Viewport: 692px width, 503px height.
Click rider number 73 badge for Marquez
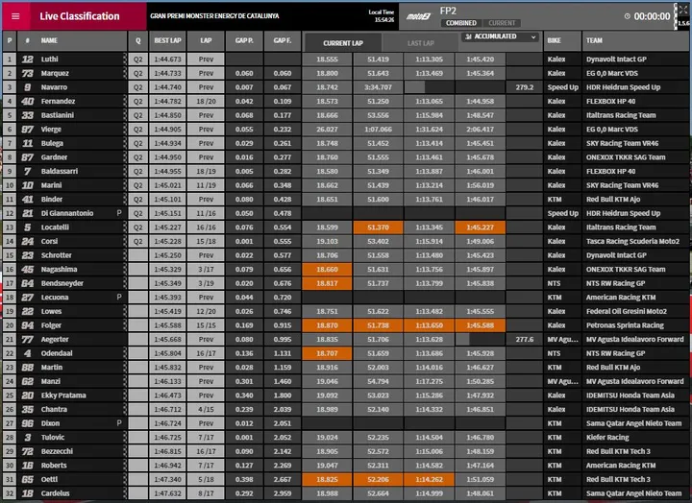[x=27, y=73]
